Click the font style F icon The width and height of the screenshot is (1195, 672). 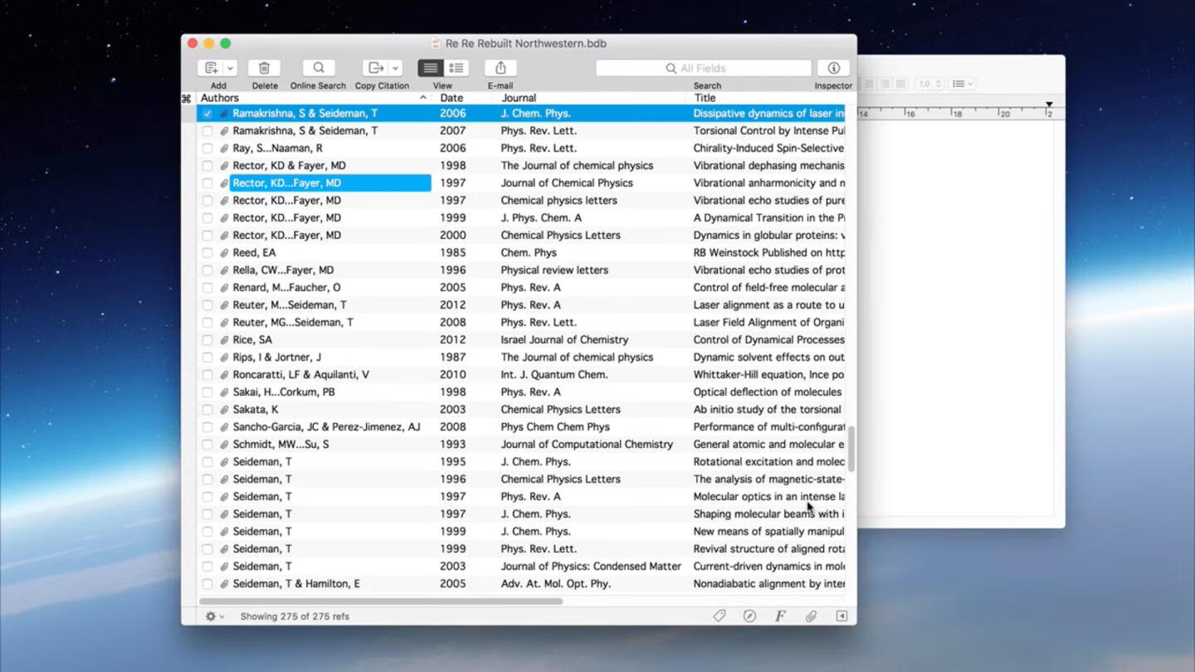coord(780,616)
